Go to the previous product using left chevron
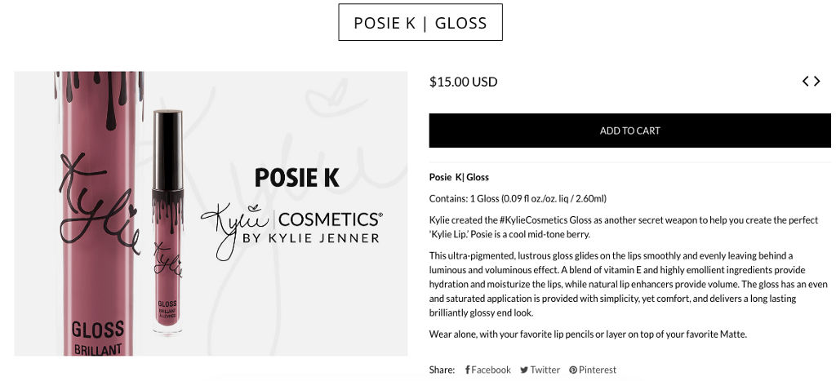Viewport: 836px width, 381px height. pos(806,82)
